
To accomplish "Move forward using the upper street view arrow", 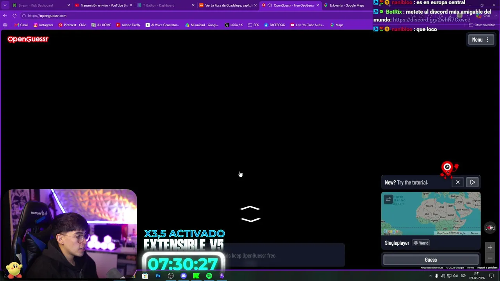I will pyautogui.click(x=250, y=208).
